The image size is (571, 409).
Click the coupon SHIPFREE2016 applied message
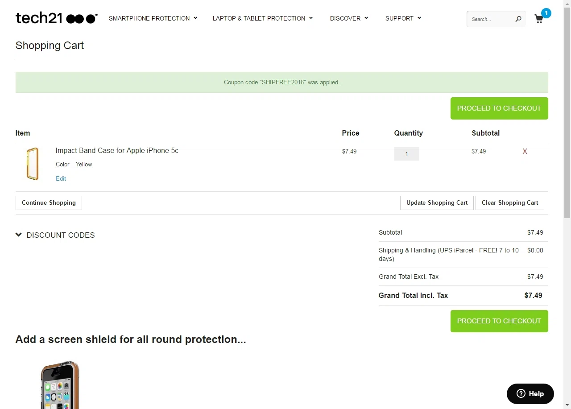[x=281, y=83]
